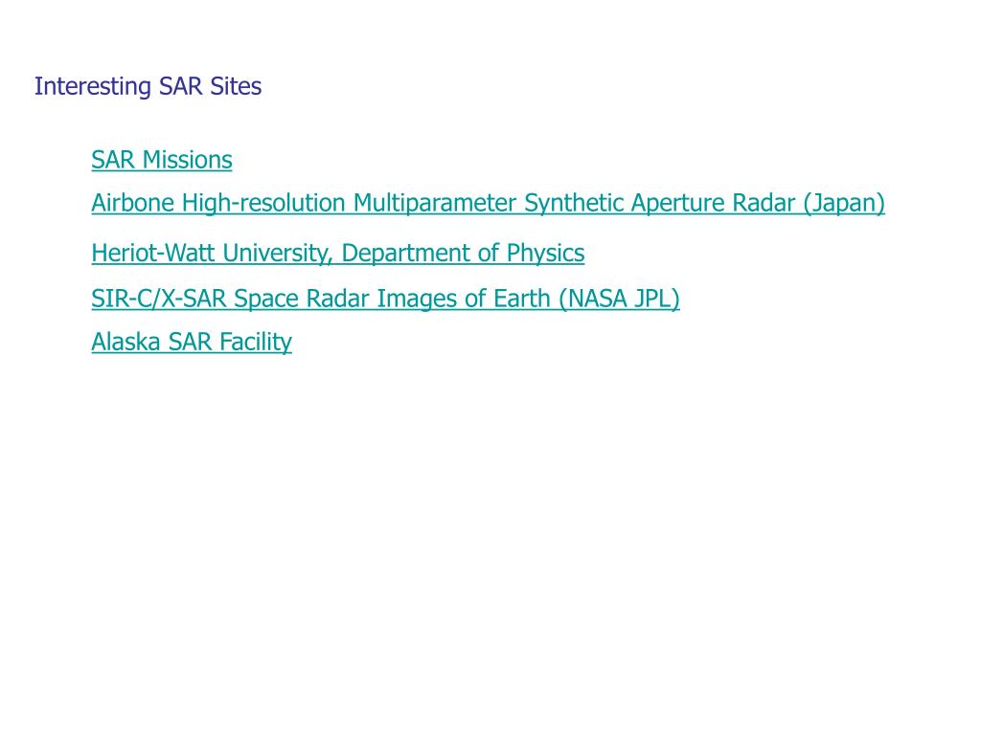
Task: Click "Multiparameter" in the Japan radar link
Action: point(435,203)
